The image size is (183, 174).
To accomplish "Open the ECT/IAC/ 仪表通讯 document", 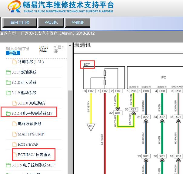I will point(35,155).
